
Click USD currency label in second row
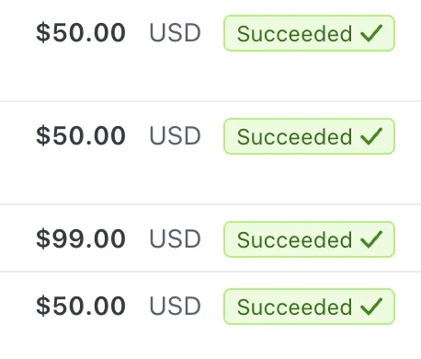[175, 135]
